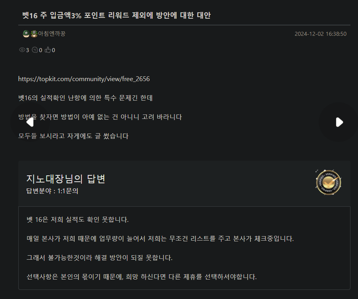The image size is (358, 299).
Task: Click the reply line starting 매일 본사가
Action: (160, 239)
